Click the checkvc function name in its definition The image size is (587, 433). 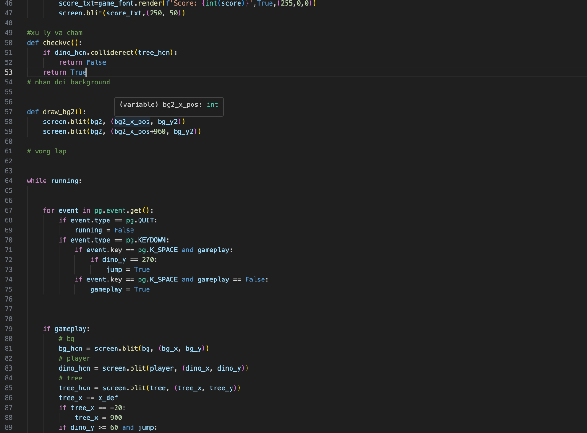[x=59, y=43]
